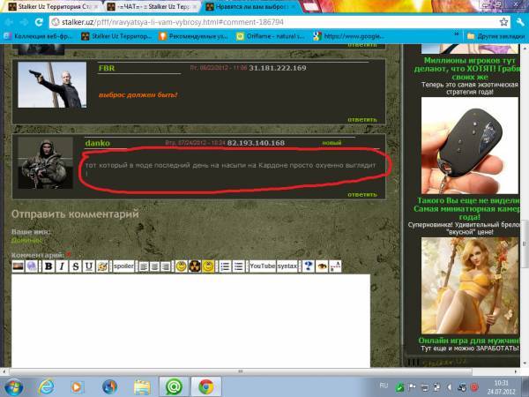
Task: Reply to danko's comment
Action: click(x=361, y=194)
